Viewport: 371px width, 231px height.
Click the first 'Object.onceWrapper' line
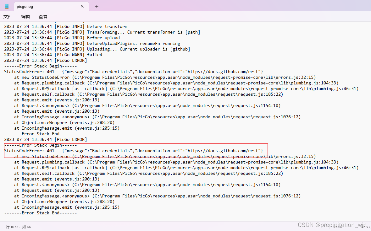pyautogui.click(x=64, y=123)
